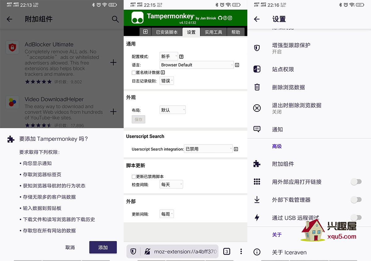
Task: Tap the AdBlocker Ultimate add-on title
Action: 49,44
